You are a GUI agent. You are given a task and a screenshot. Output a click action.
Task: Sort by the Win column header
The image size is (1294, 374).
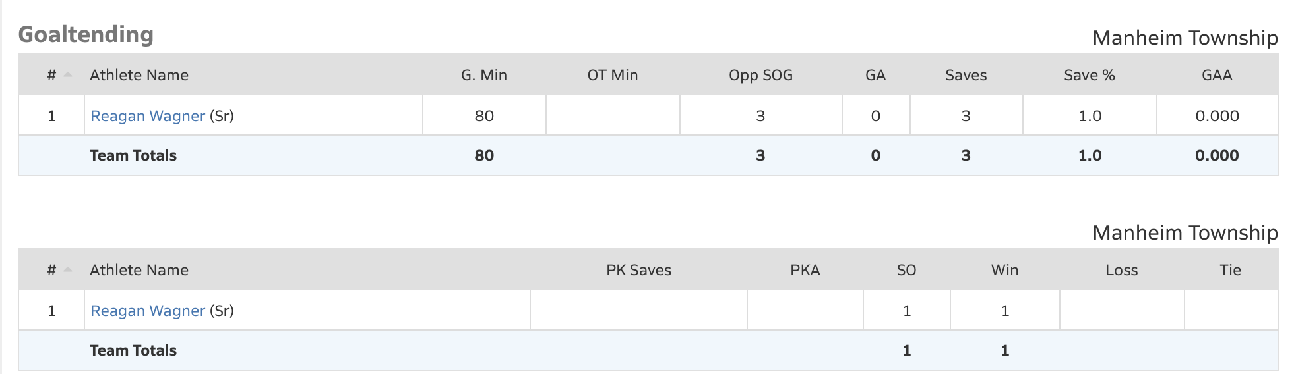[x=1004, y=270]
